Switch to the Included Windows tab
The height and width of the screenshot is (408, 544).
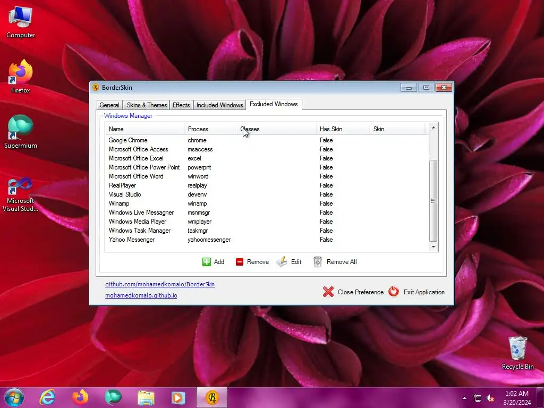click(219, 105)
